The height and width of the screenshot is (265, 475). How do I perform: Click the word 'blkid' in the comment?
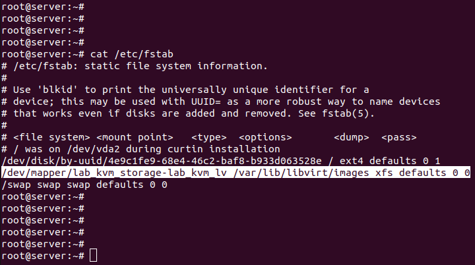pyautogui.click(x=57, y=90)
